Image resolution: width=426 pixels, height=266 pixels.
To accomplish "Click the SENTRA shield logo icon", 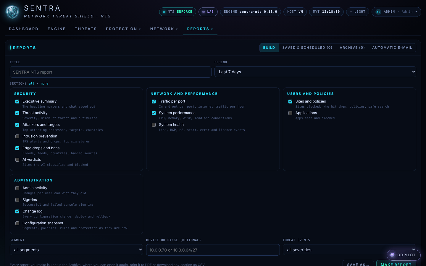I will [12, 12].
